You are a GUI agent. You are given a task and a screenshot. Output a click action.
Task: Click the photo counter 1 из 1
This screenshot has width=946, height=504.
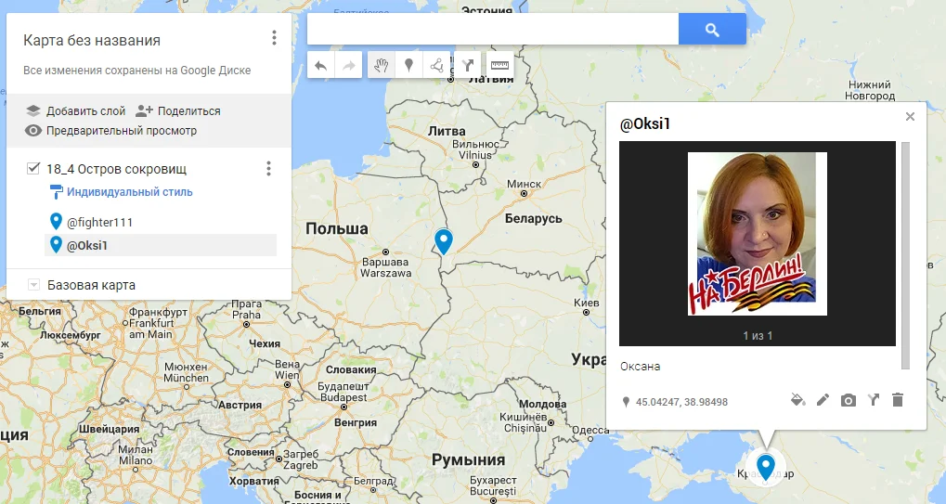[758, 336]
